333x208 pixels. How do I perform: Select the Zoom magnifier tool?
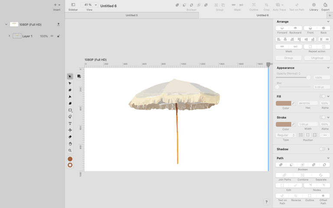tap(70, 150)
